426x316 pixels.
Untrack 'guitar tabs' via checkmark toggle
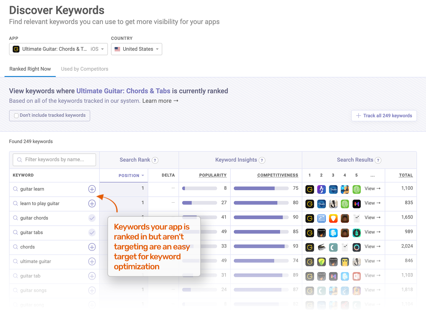pos(92,233)
